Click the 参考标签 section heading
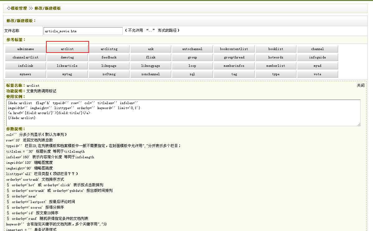 tap(16, 40)
